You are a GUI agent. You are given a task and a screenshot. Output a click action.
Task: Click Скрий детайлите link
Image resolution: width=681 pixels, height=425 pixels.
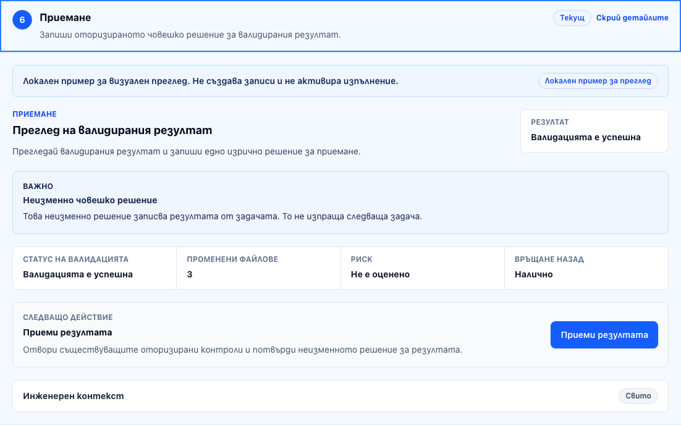[632, 18]
